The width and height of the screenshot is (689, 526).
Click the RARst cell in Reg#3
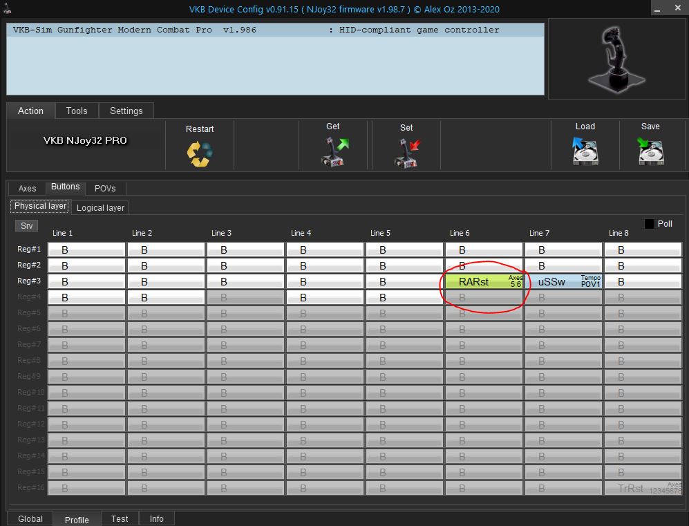[484, 282]
